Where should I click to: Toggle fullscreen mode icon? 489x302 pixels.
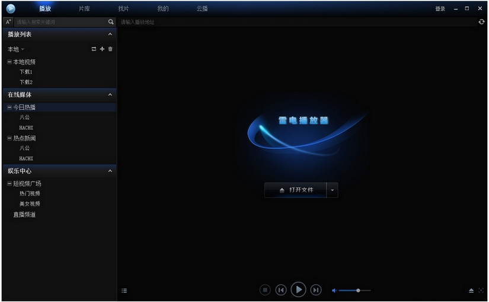click(481, 291)
